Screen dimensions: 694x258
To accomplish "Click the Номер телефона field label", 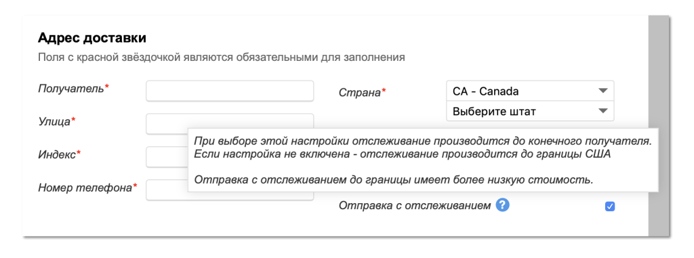I will 87,188.
